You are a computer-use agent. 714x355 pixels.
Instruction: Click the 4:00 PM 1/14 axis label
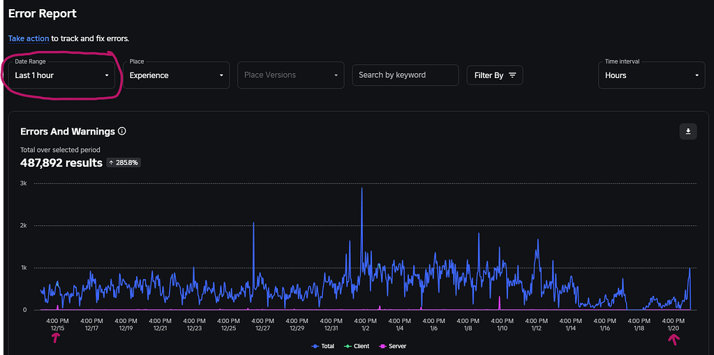(570, 324)
